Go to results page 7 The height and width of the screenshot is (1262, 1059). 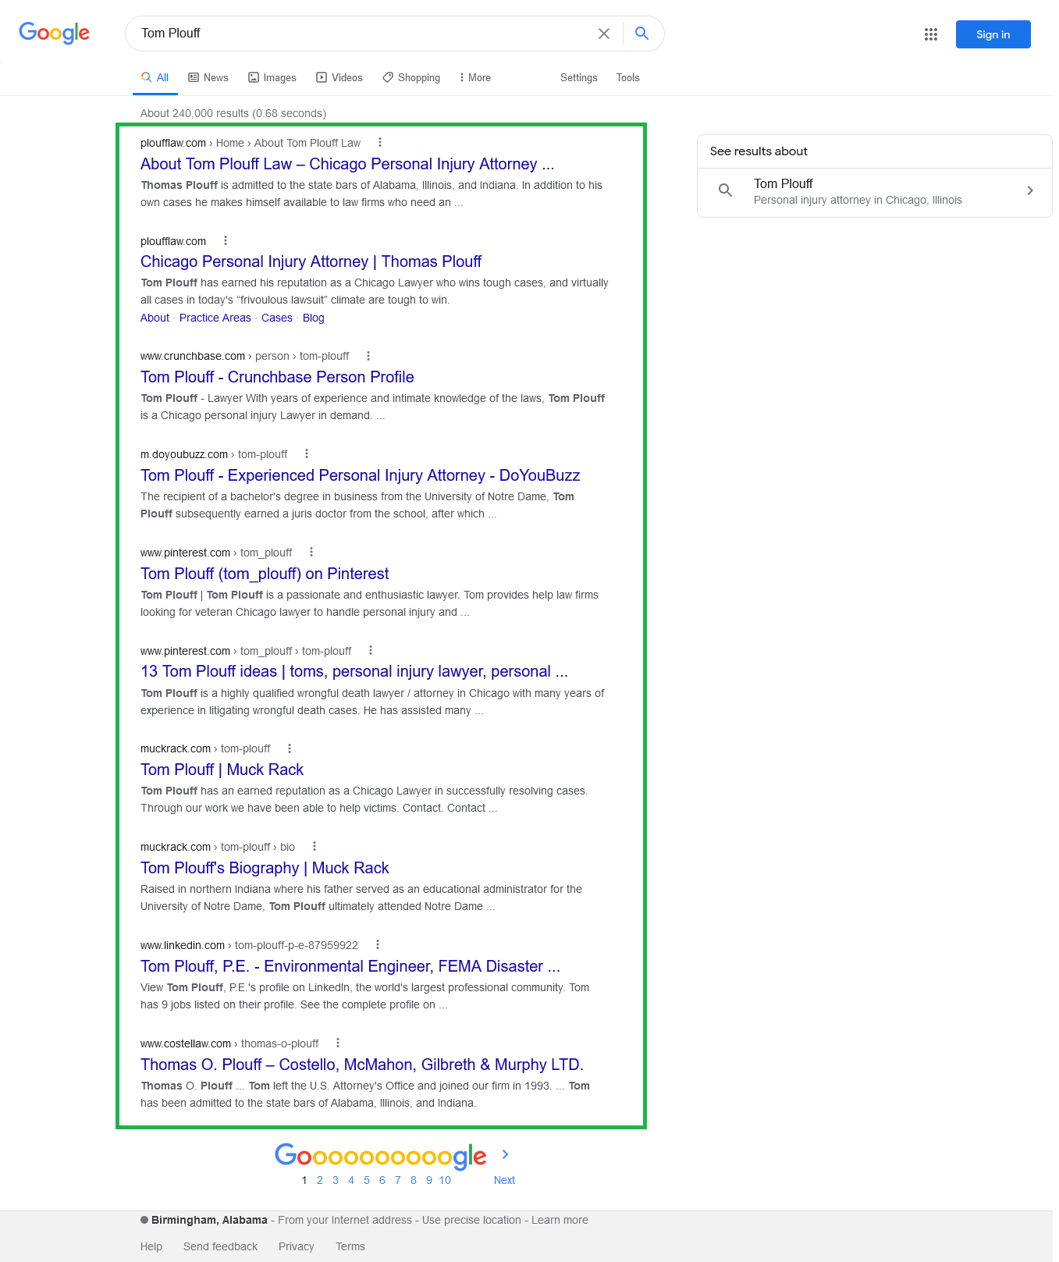point(398,1180)
